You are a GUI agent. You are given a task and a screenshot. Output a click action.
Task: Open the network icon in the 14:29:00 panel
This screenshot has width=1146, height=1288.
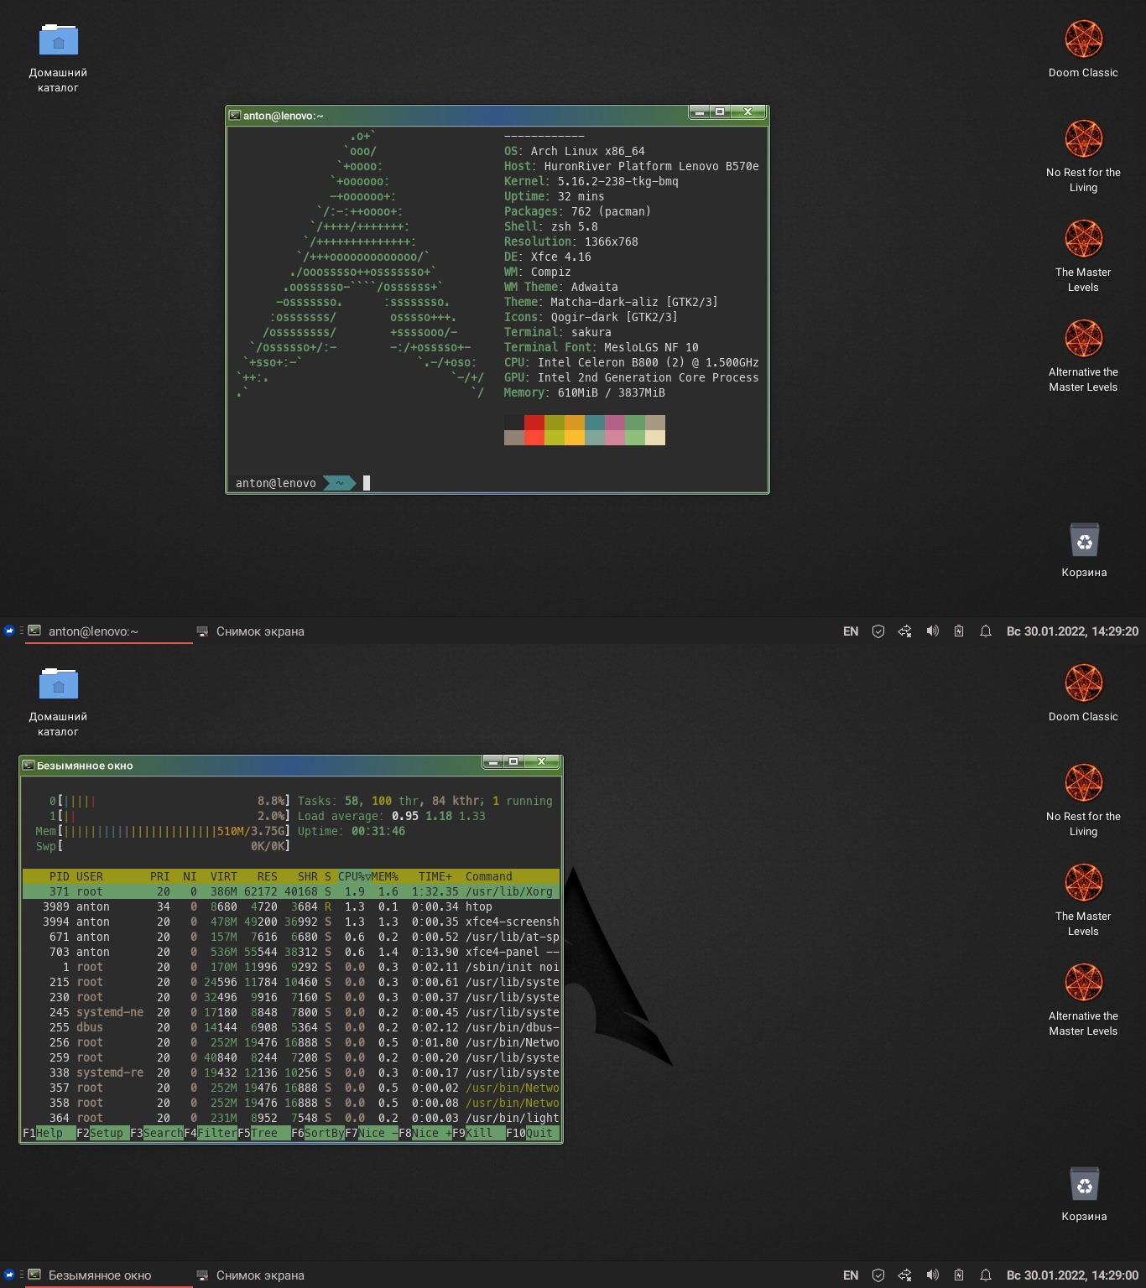pos(904,1275)
